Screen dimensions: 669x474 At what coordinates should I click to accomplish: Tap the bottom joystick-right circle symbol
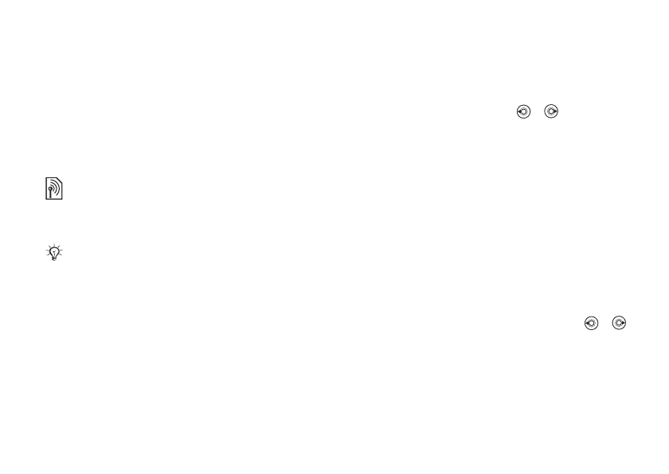[x=619, y=323]
